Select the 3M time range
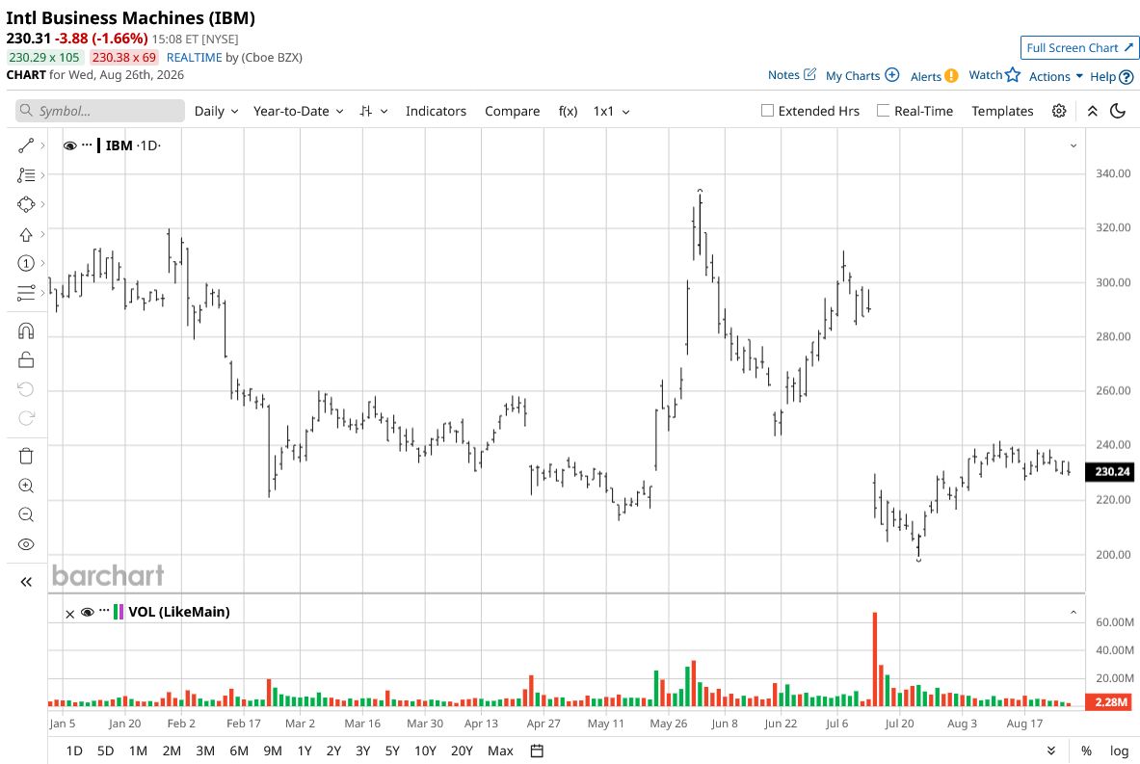The height and width of the screenshot is (764, 1140). [205, 751]
